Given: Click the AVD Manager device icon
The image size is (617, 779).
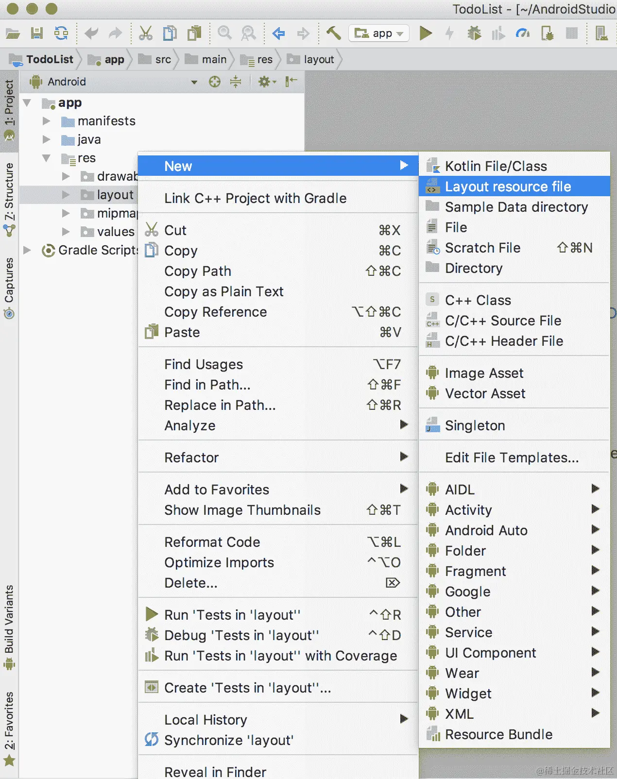Looking at the screenshot, I should 601,33.
